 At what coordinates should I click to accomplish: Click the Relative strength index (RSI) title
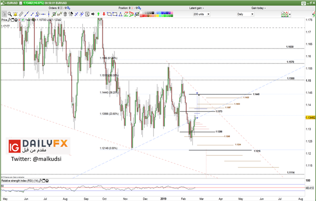point(20,180)
